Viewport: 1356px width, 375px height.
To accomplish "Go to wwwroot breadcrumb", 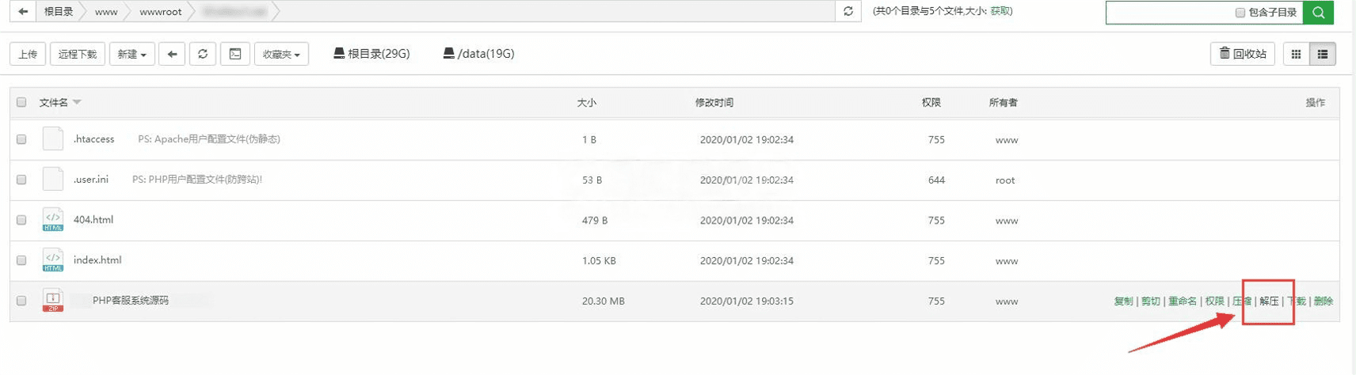I will (160, 12).
